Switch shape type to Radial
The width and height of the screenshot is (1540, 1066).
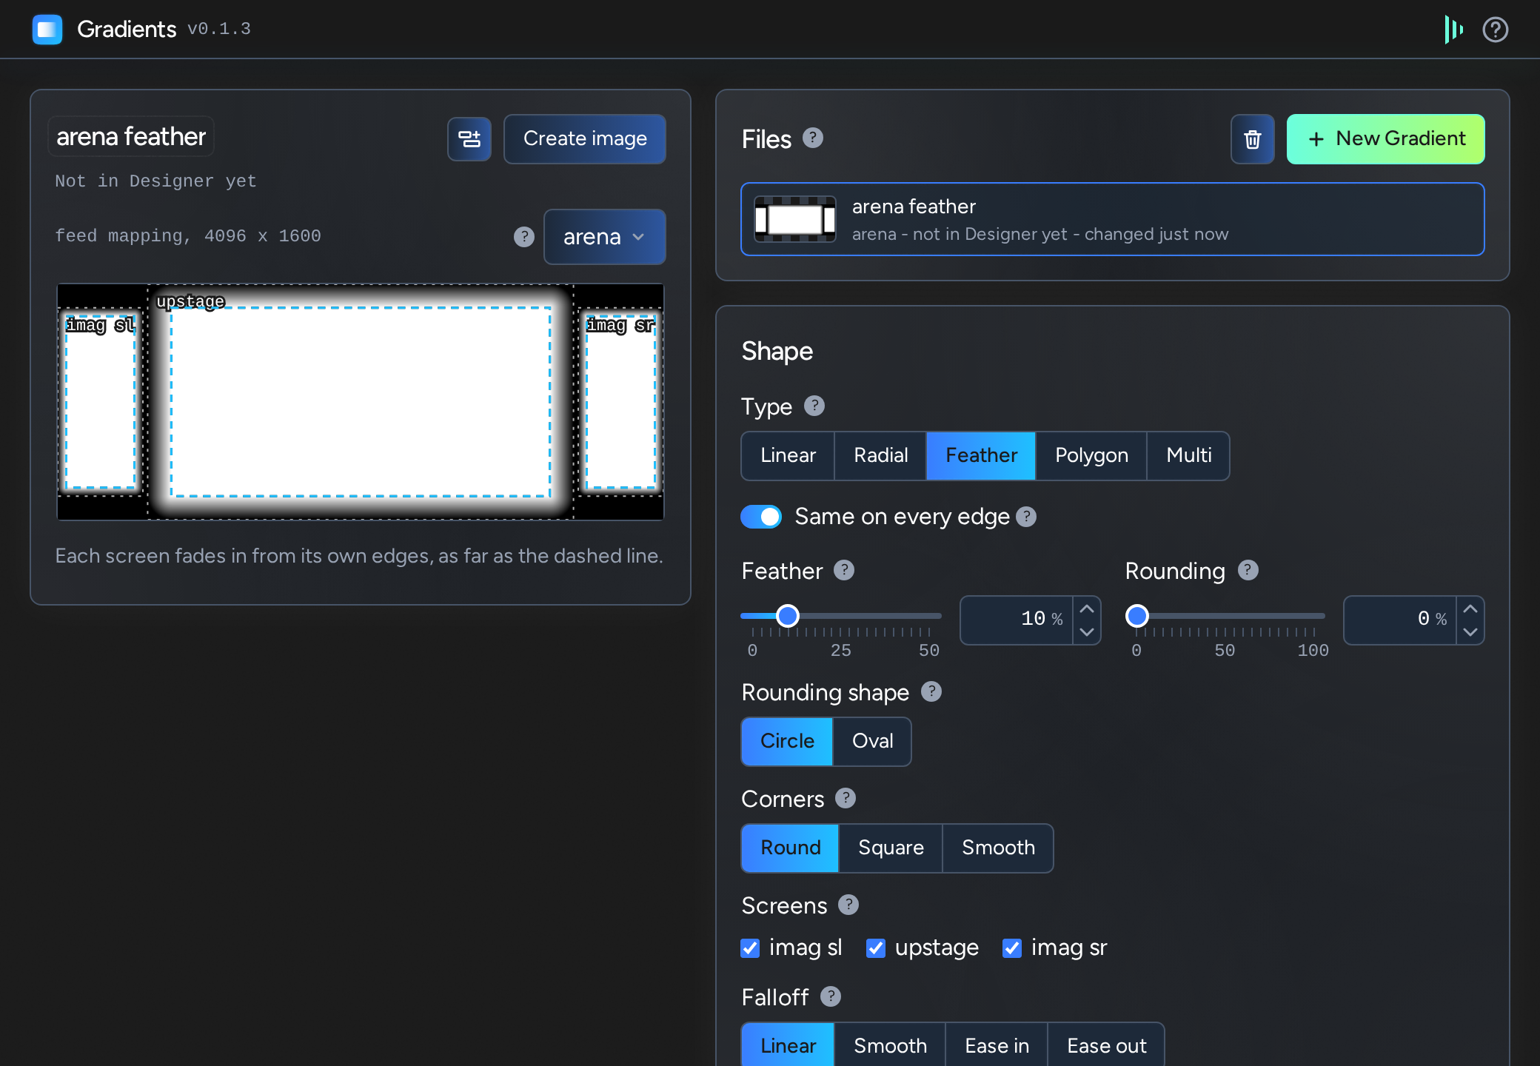(x=880, y=455)
